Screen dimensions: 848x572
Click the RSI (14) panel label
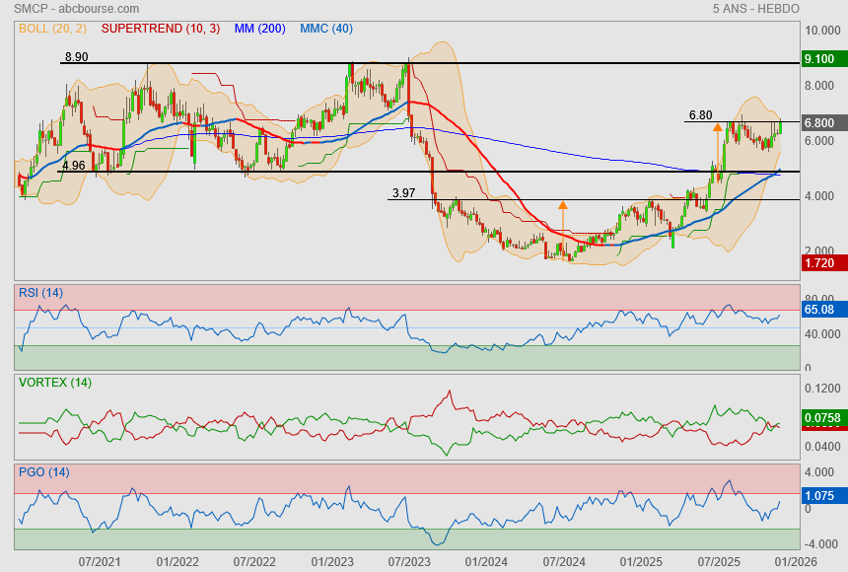(x=40, y=292)
